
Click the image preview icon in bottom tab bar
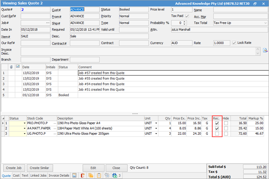click(75, 175)
